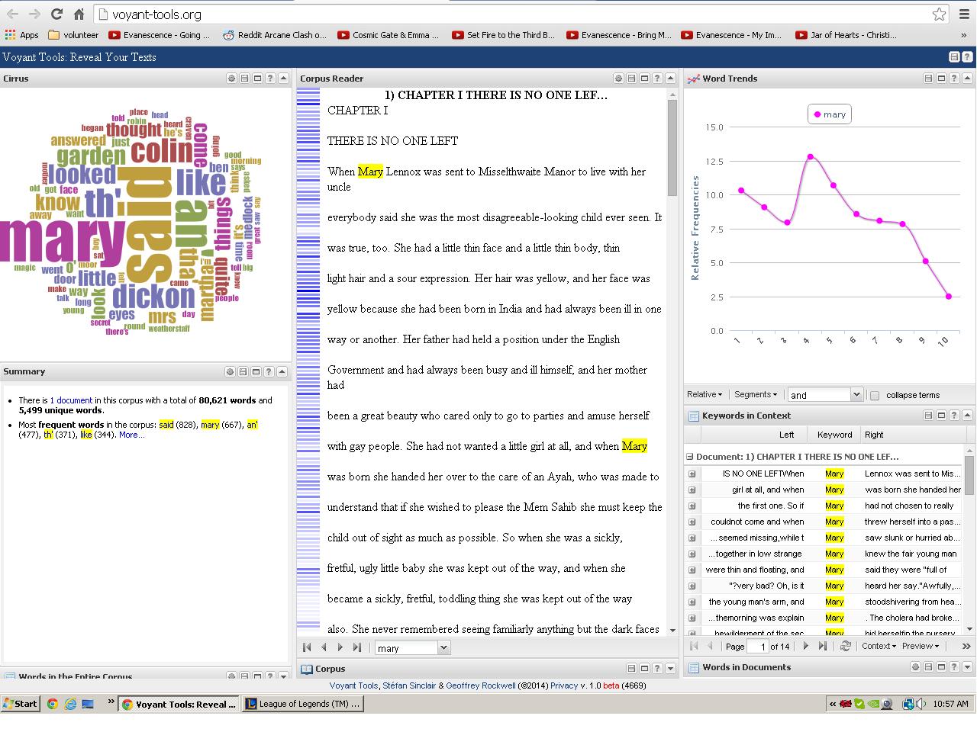Open the help icon in Voyant header
The width and height of the screenshot is (977, 732).
point(967,57)
